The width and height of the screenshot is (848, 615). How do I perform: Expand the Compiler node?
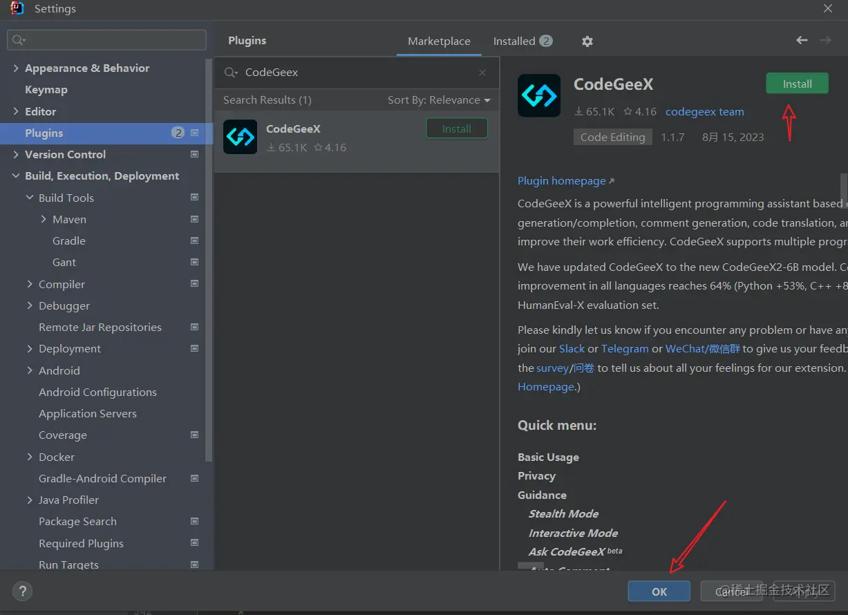[x=30, y=284]
